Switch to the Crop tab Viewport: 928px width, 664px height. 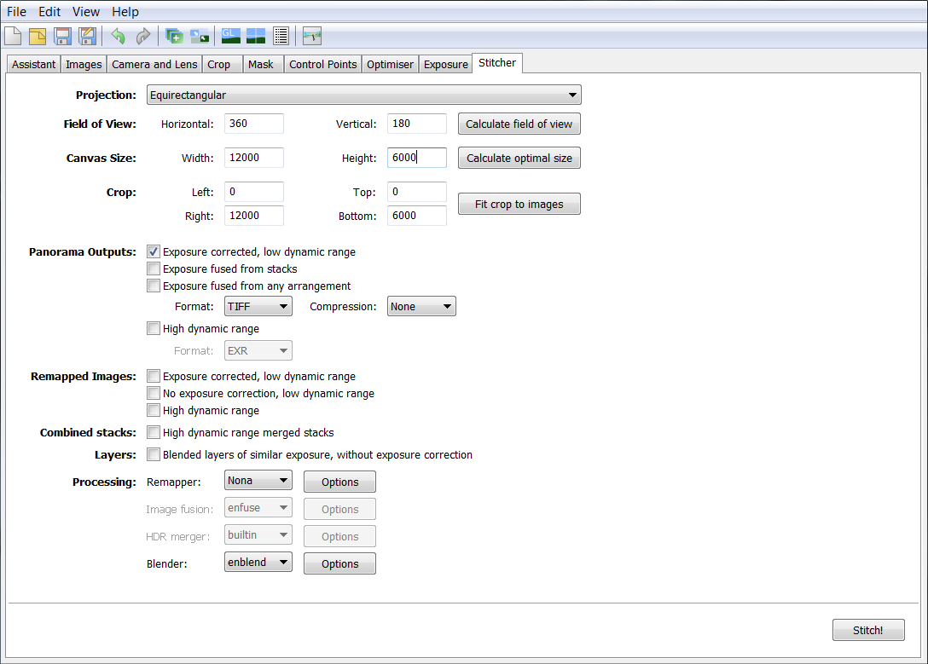point(223,64)
